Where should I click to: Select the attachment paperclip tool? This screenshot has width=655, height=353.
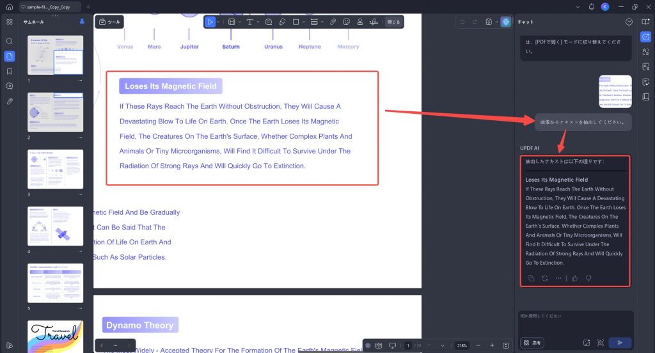tap(333, 22)
